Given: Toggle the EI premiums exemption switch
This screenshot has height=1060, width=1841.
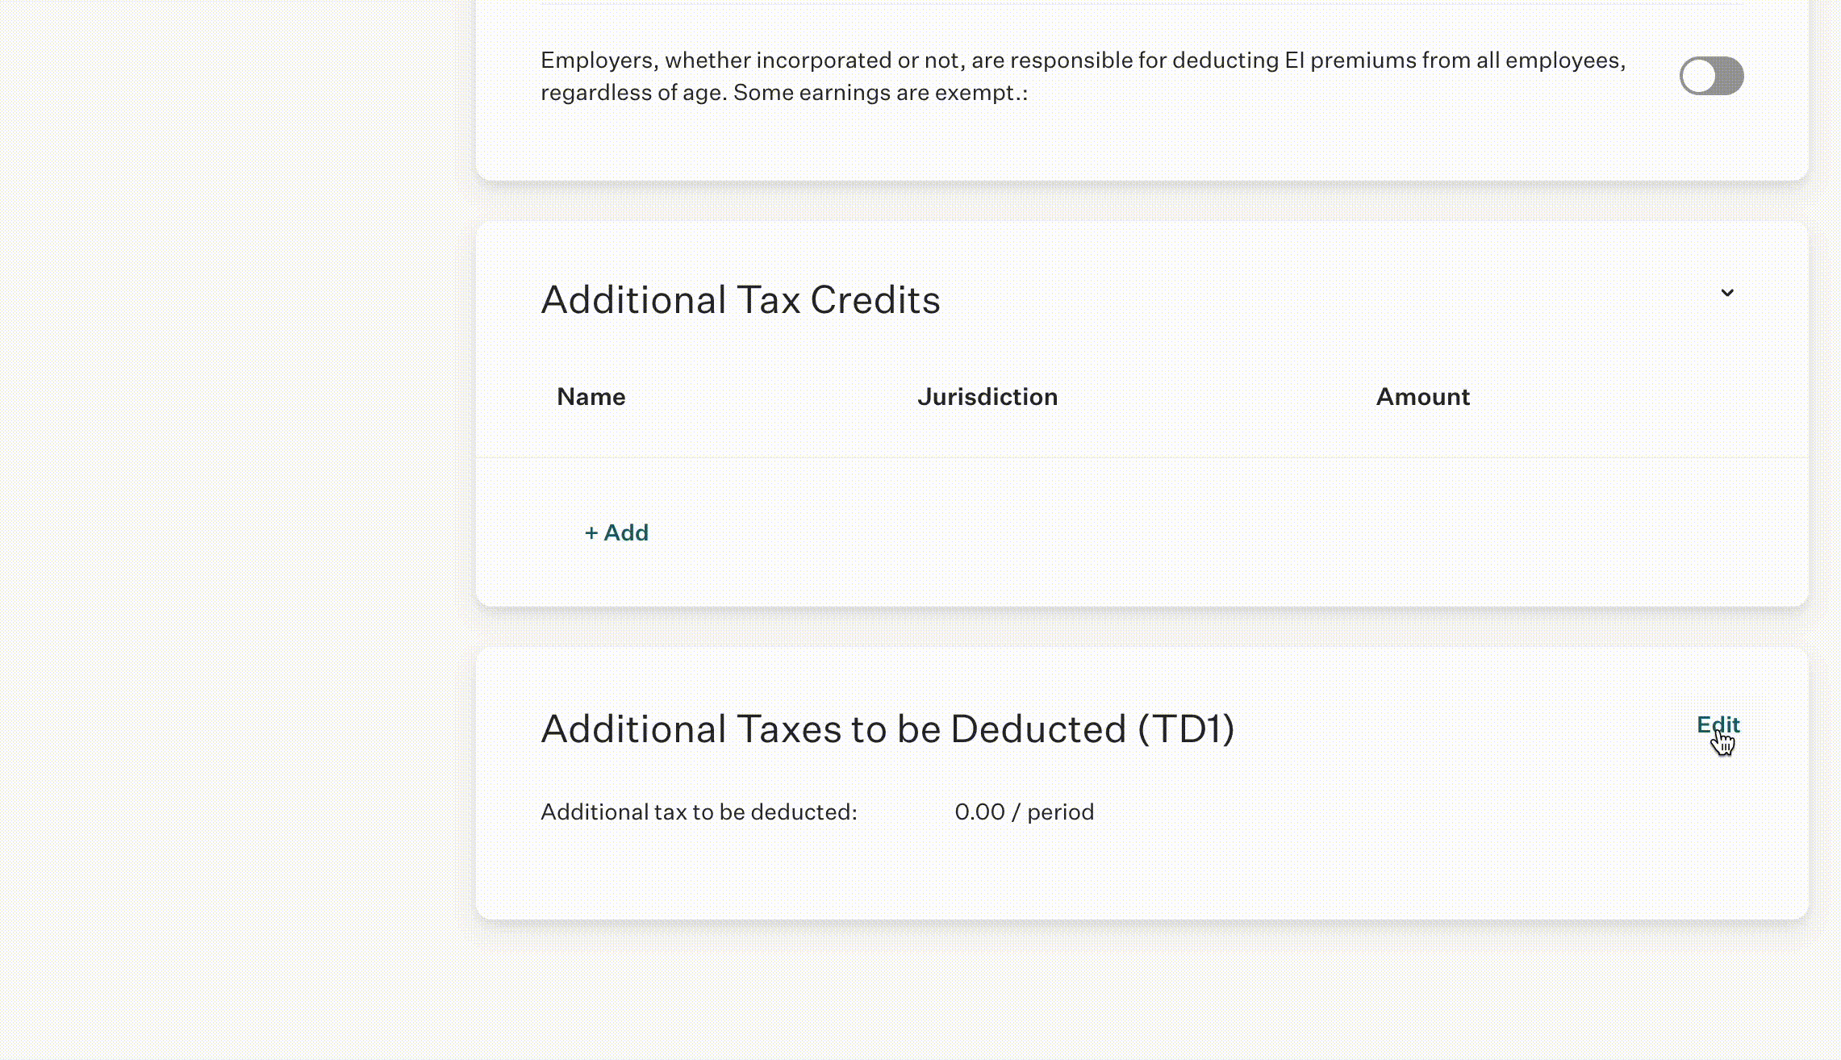Looking at the screenshot, I should tap(1711, 76).
